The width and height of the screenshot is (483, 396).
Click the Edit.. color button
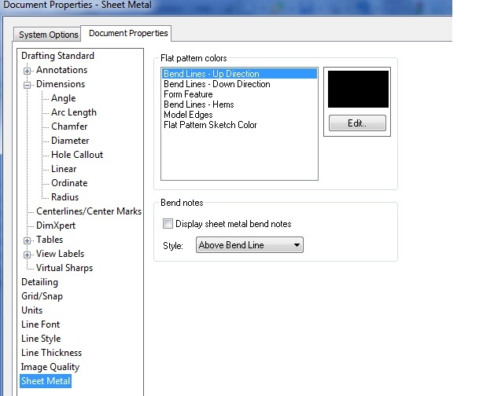coord(357,123)
